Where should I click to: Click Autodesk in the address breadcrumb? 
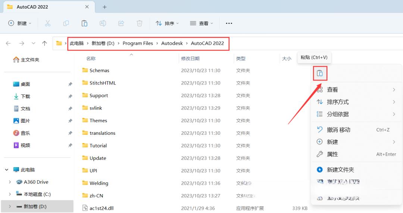(x=172, y=43)
